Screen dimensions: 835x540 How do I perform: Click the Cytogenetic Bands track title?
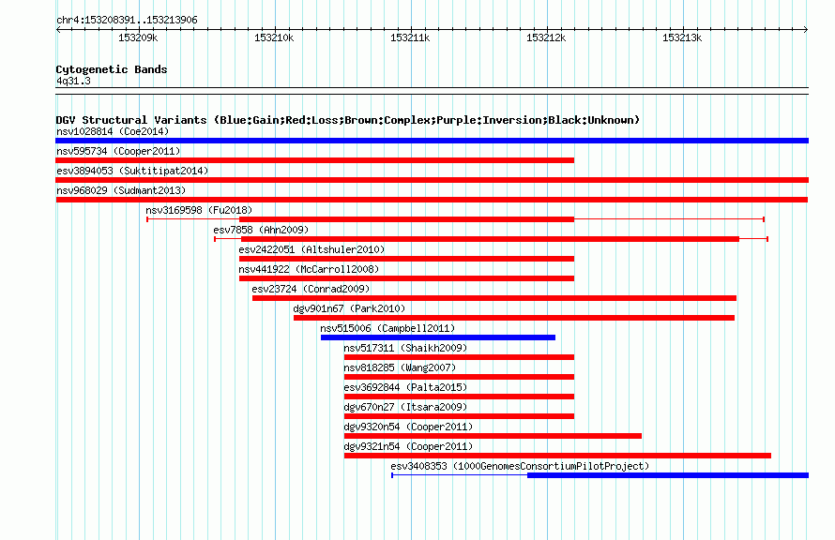[112, 69]
